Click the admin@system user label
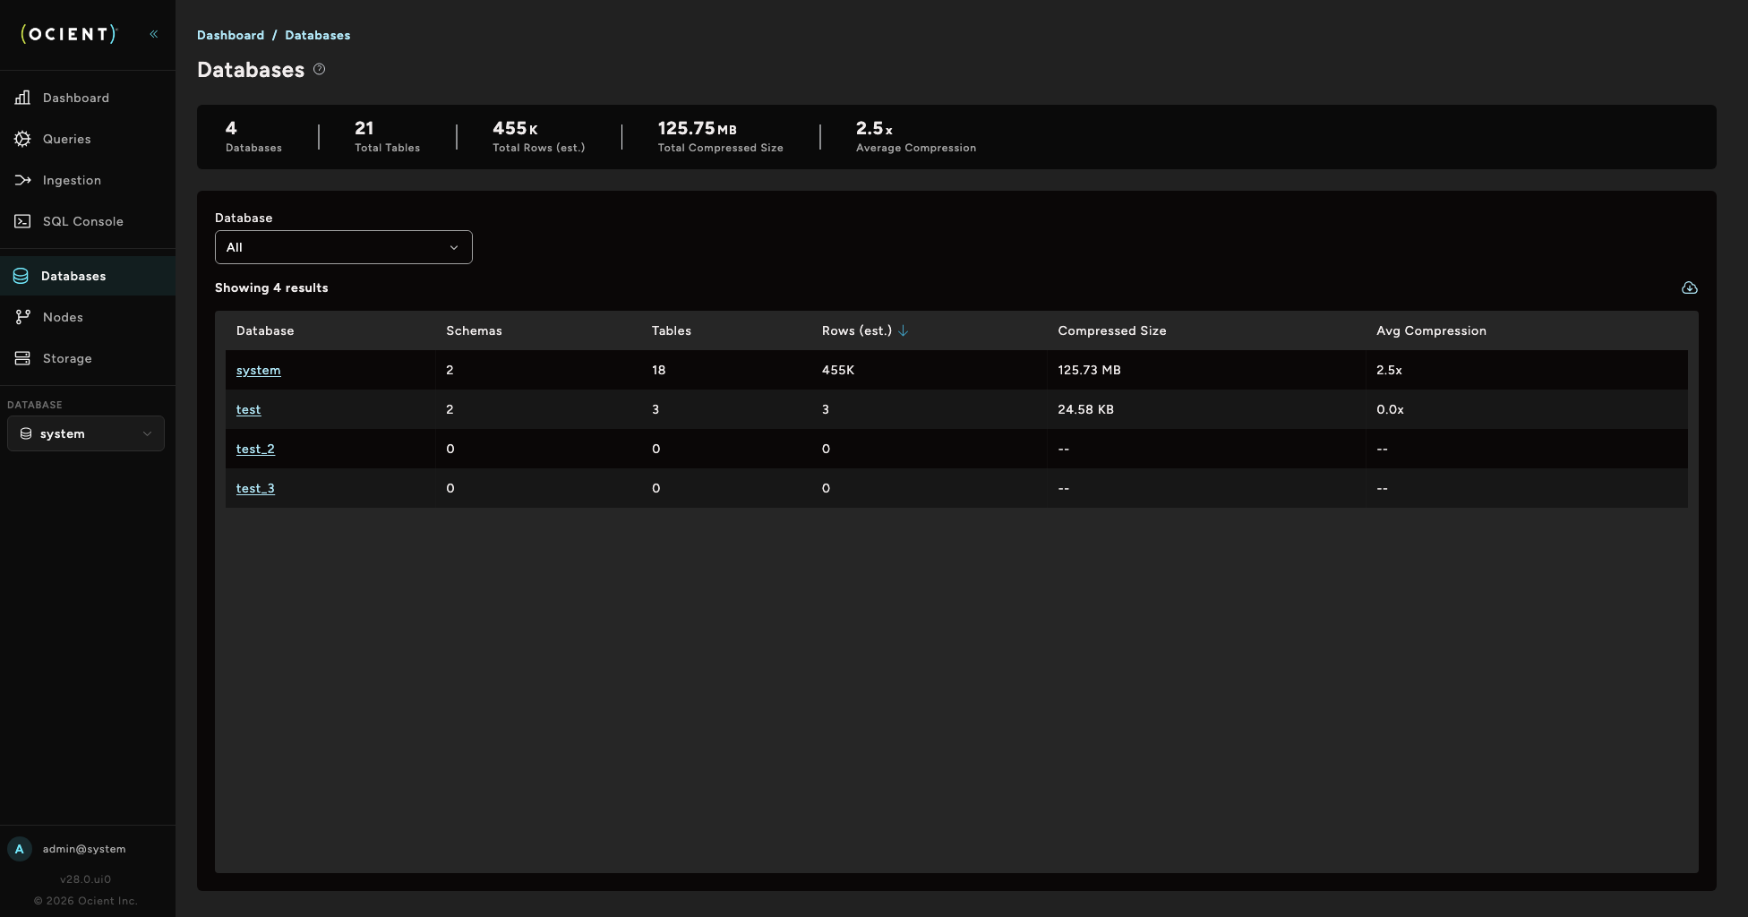This screenshot has width=1748, height=917. (84, 849)
